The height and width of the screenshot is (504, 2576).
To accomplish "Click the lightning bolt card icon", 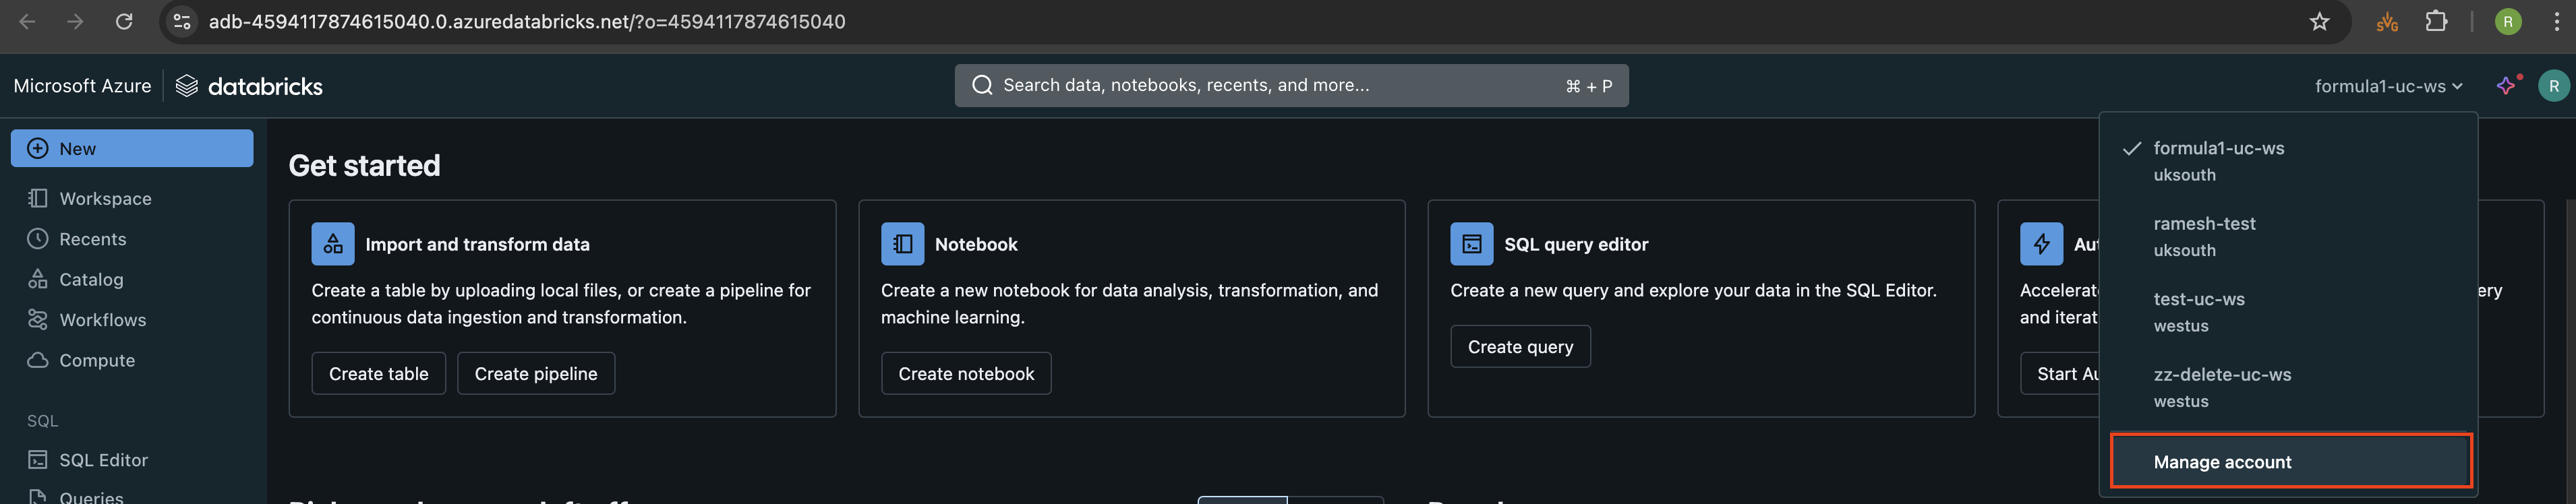I will coord(2041,244).
